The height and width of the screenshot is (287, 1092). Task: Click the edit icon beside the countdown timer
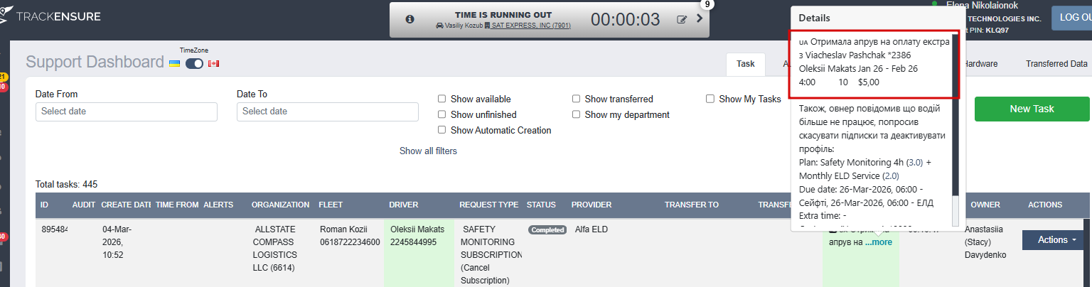tap(682, 19)
